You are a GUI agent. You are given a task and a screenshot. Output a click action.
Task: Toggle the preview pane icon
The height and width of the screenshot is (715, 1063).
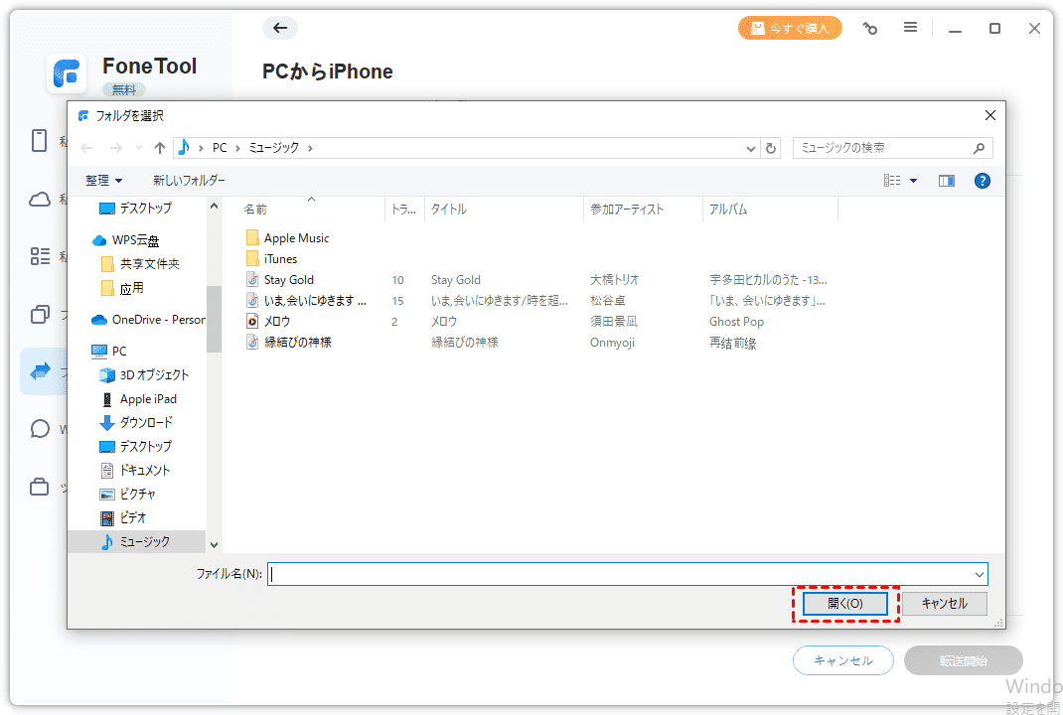pos(946,181)
